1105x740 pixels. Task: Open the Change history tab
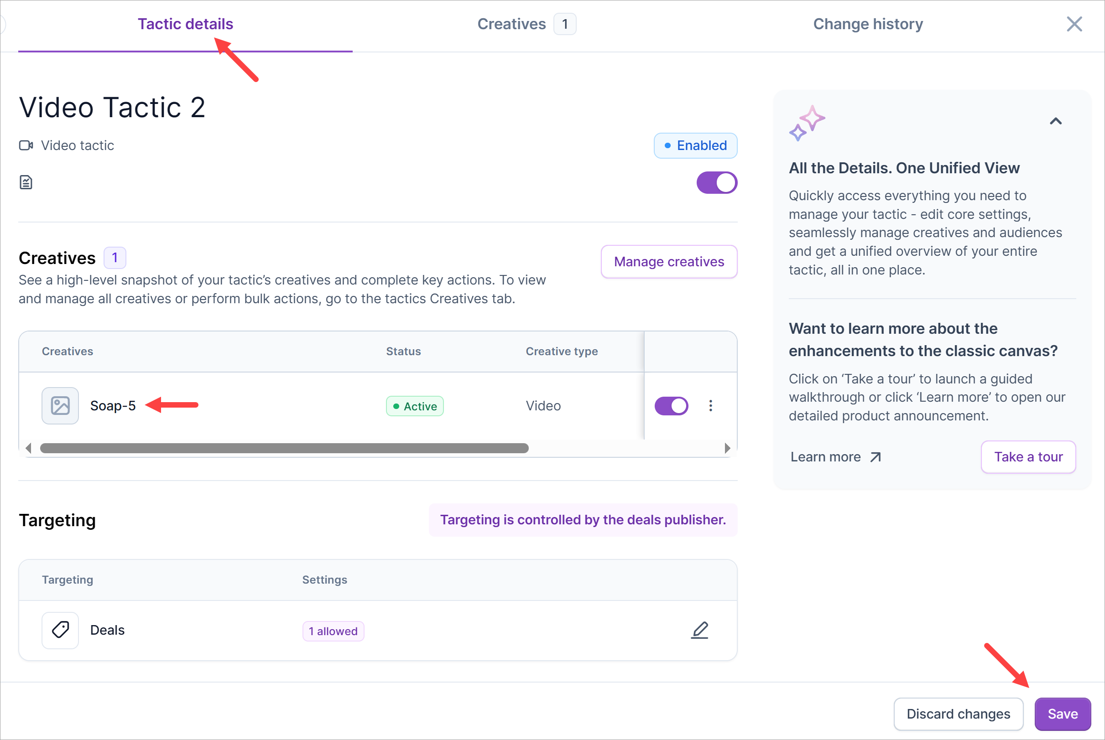867,24
